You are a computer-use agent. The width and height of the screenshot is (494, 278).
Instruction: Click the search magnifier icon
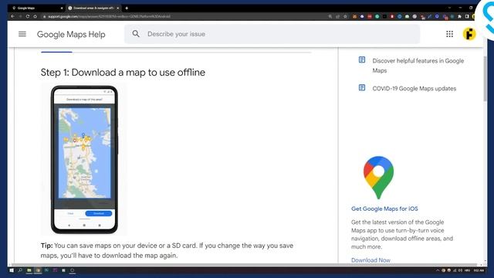136,34
